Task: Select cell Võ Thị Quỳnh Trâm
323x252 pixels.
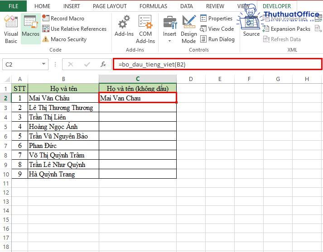Action: coord(63,155)
